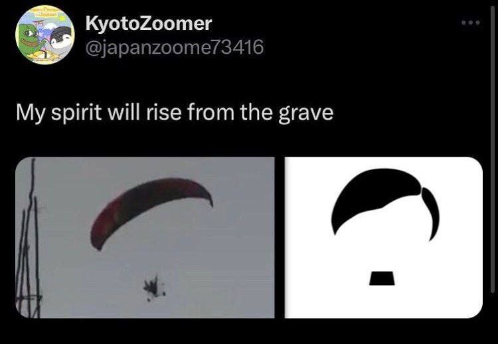This screenshot has width=498, height=344.
Task: Click the tower structure in the left photo
Action: tap(29, 242)
